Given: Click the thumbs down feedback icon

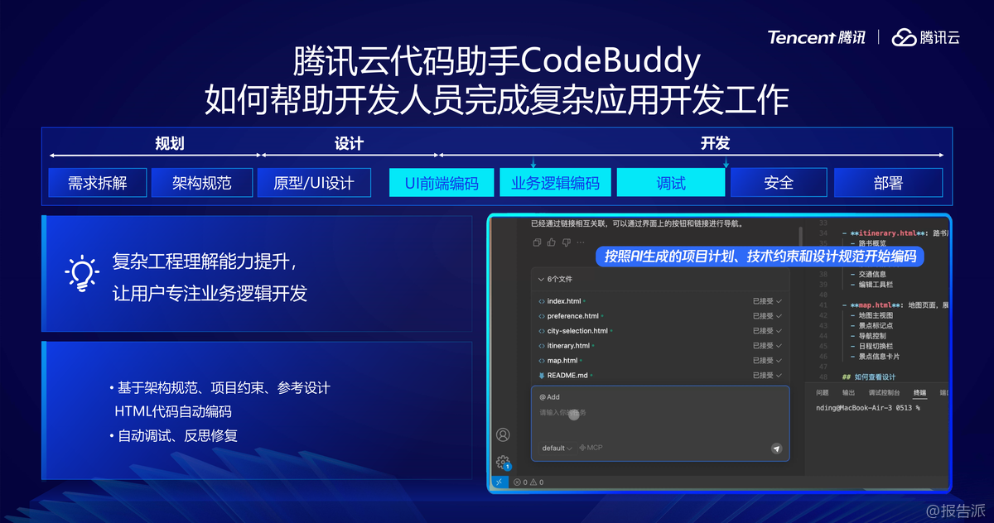Looking at the screenshot, I should [567, 242].
